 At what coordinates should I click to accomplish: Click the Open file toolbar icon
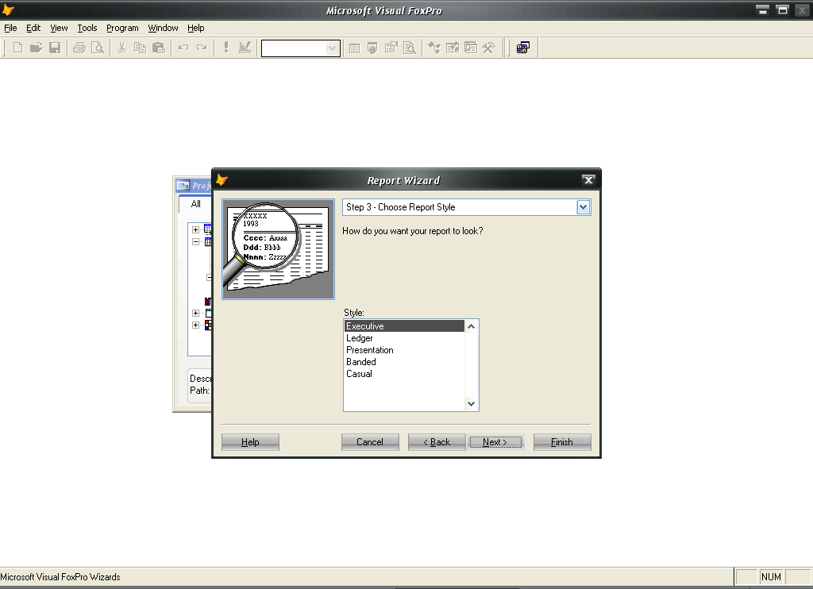point(36,48)
